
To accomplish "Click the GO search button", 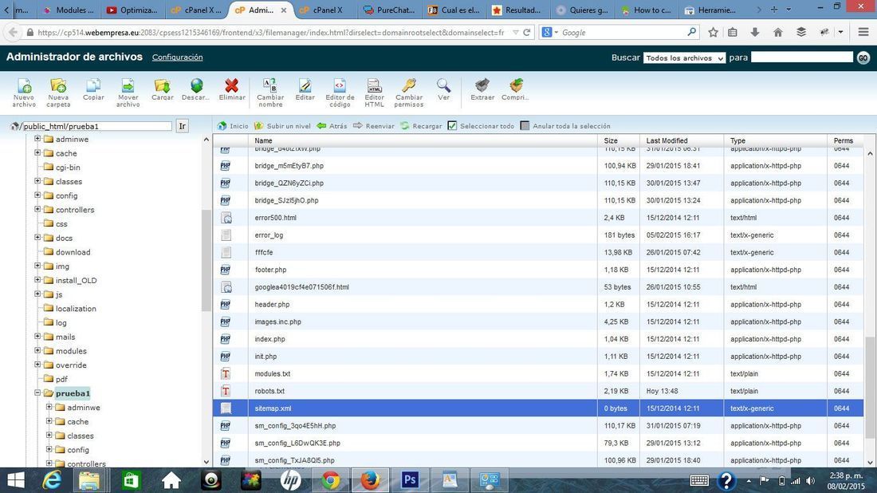I will pyautogui.click(x=863, y=57).
